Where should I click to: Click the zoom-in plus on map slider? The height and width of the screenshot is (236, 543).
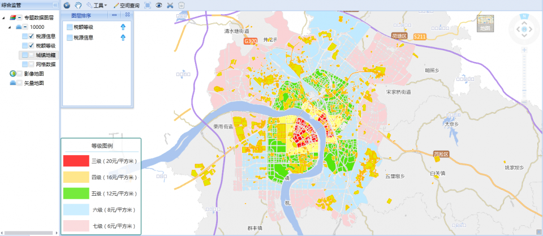(525, 51)
